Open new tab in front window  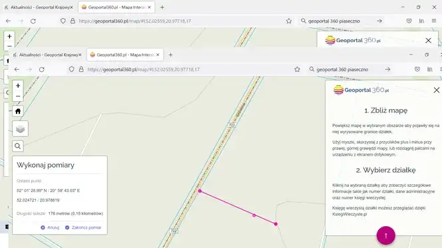170,55
